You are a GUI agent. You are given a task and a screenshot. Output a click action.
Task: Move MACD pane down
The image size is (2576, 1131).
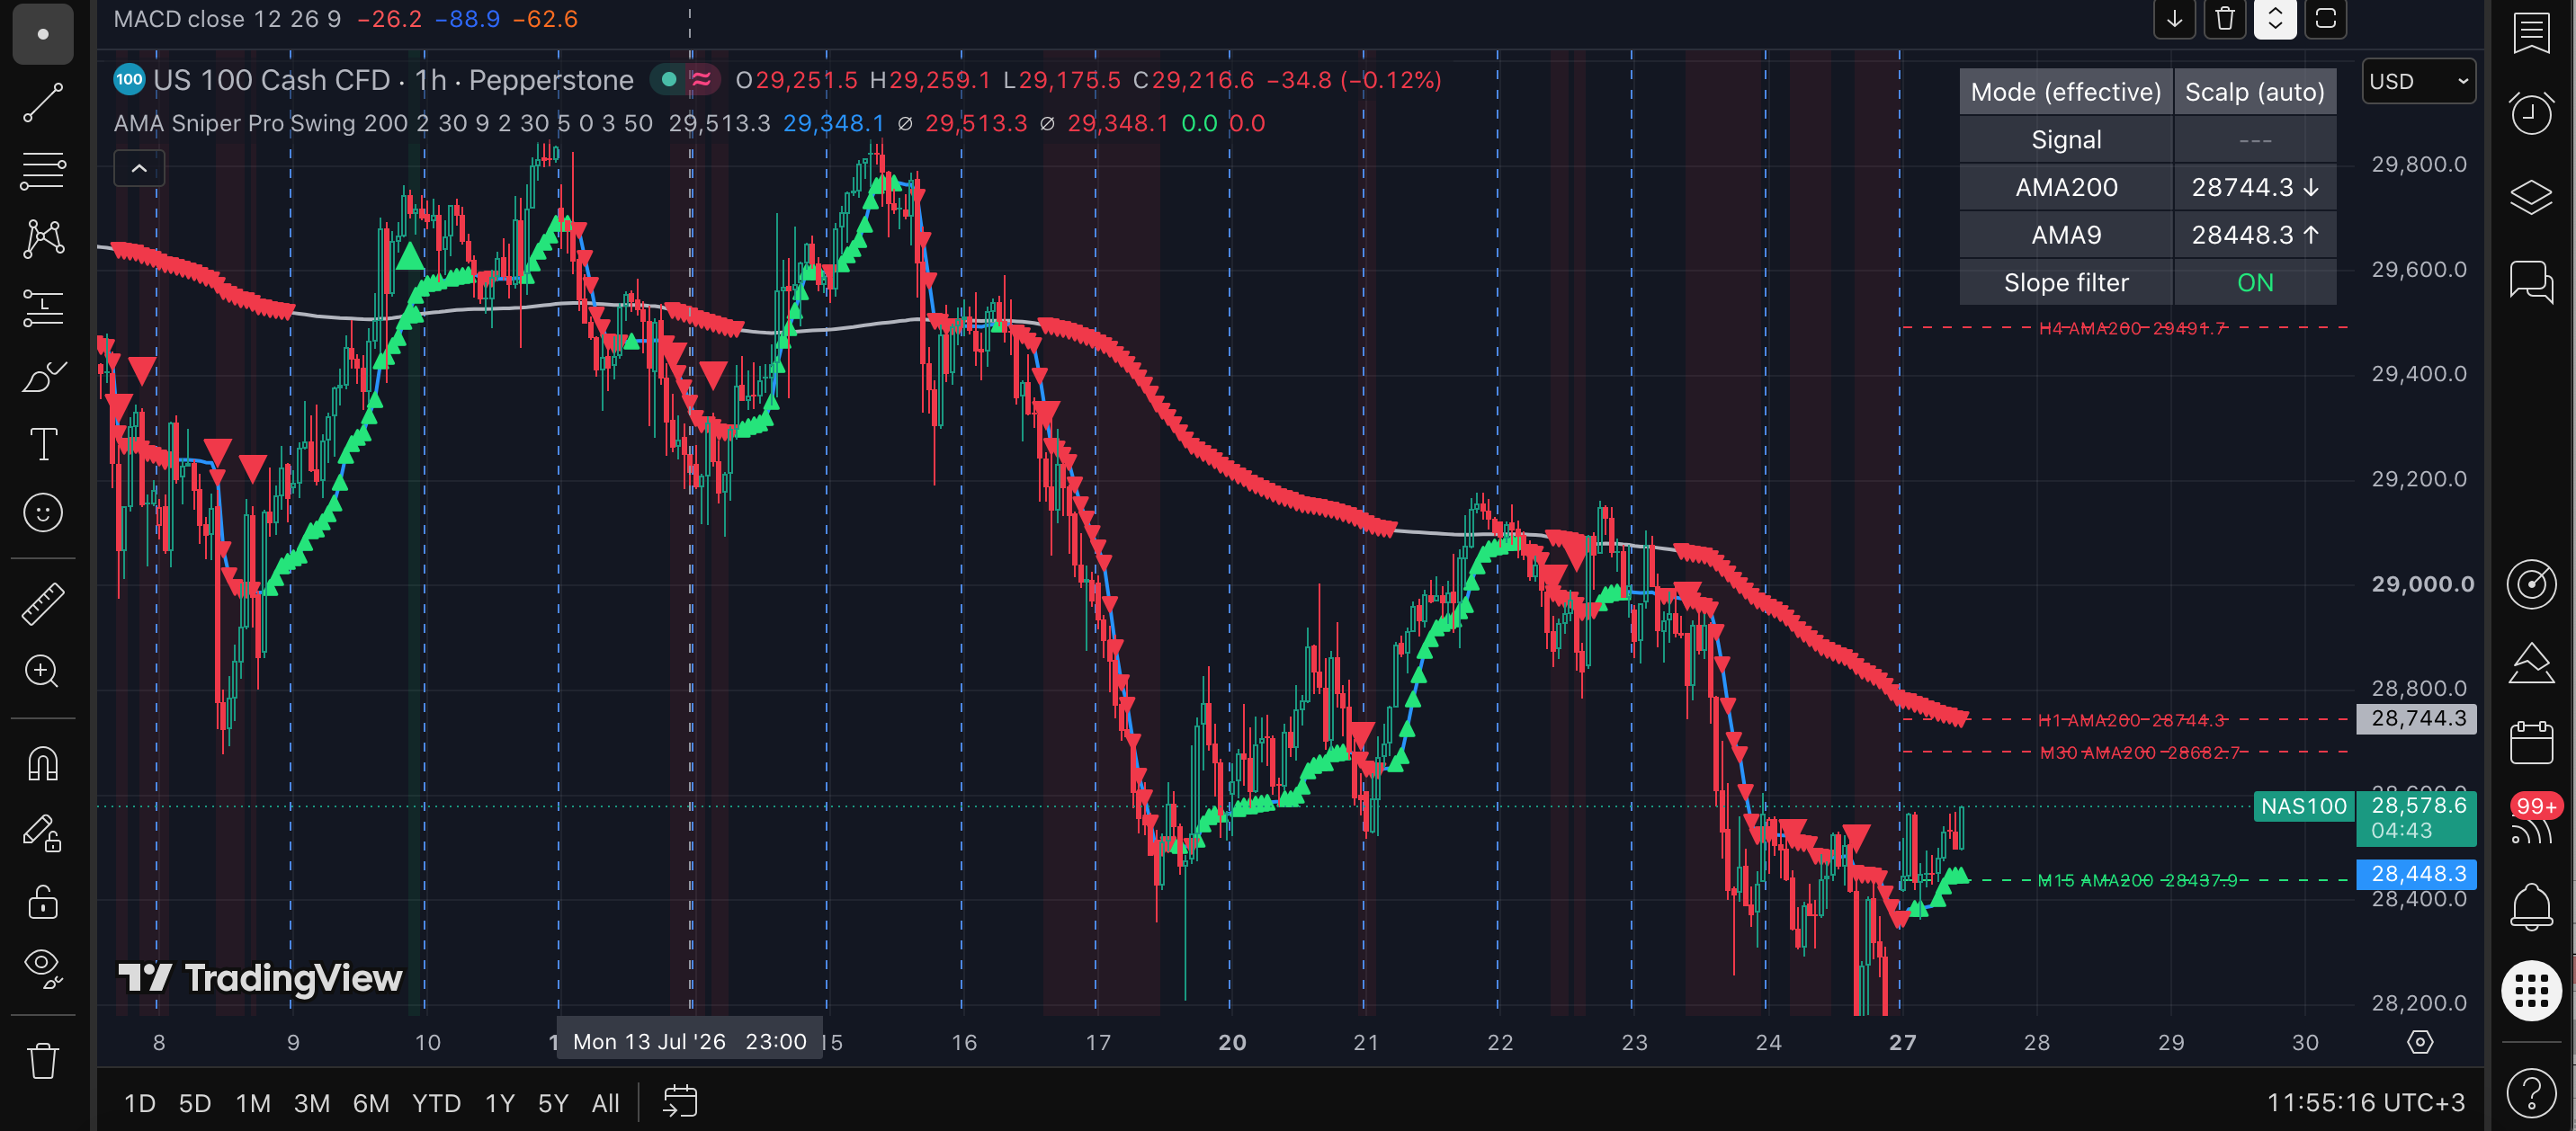(2174, 18)
